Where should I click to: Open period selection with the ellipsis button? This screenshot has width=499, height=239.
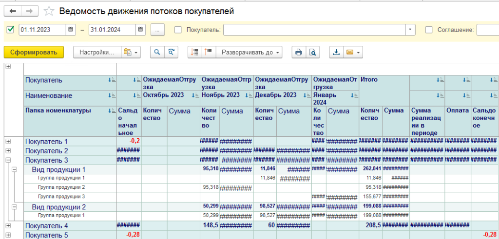(157, 30)
